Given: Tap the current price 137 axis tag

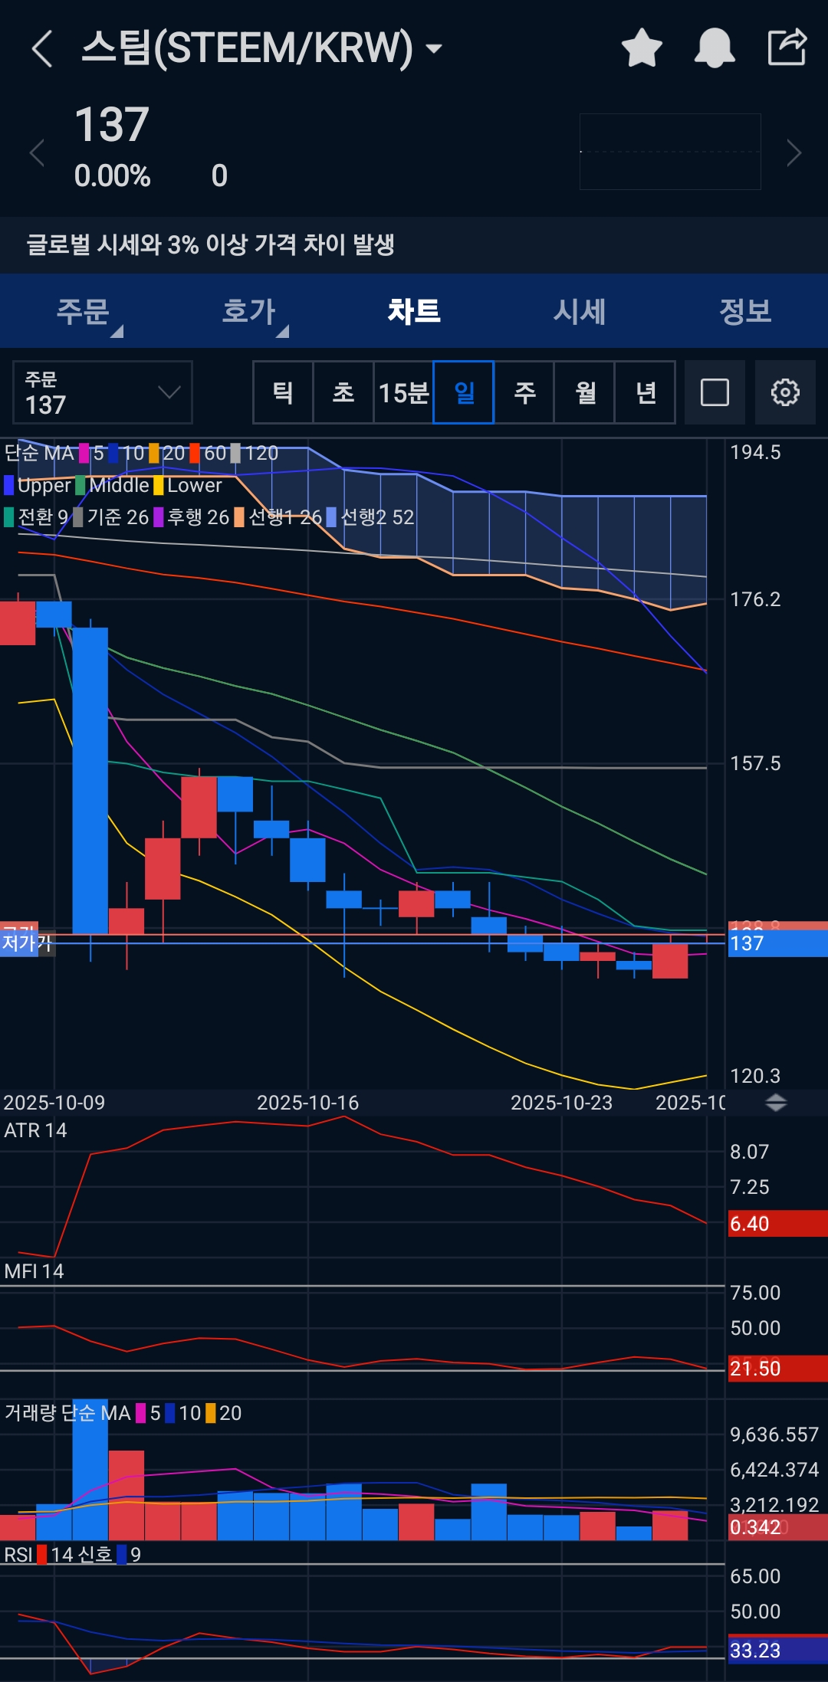Looking at the screenshot, I should coord(777,943).
